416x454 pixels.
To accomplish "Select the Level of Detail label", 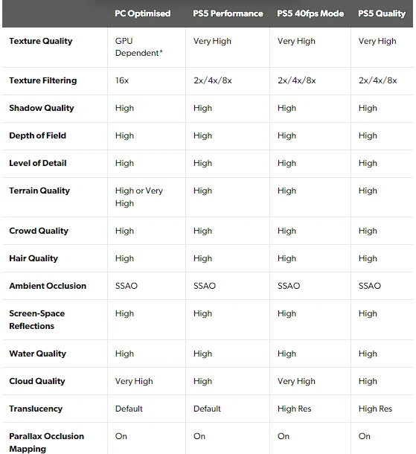I will (x=38, y=163).
